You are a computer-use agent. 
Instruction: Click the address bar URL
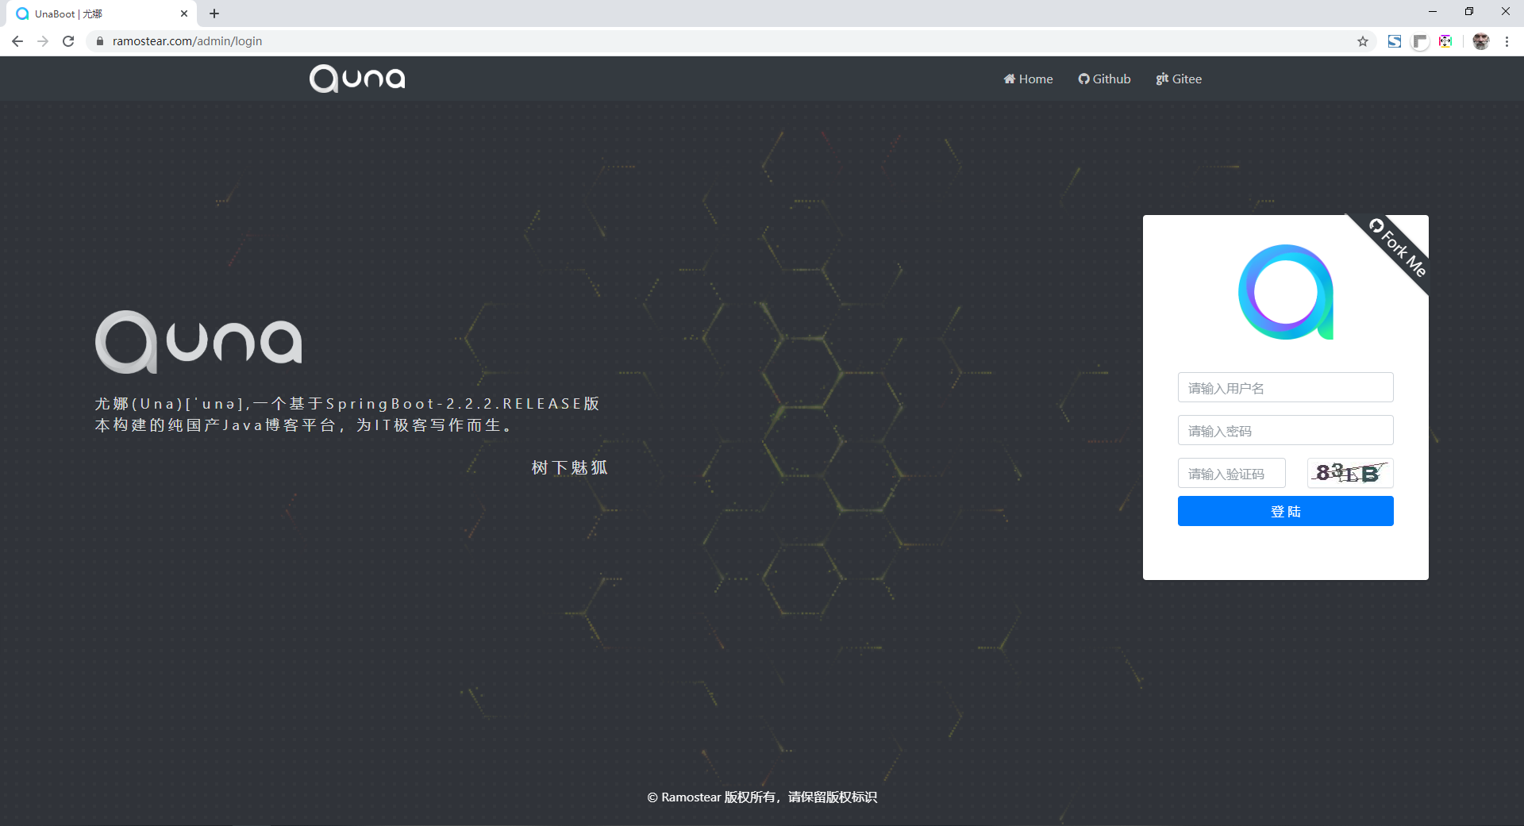(187, 41)
